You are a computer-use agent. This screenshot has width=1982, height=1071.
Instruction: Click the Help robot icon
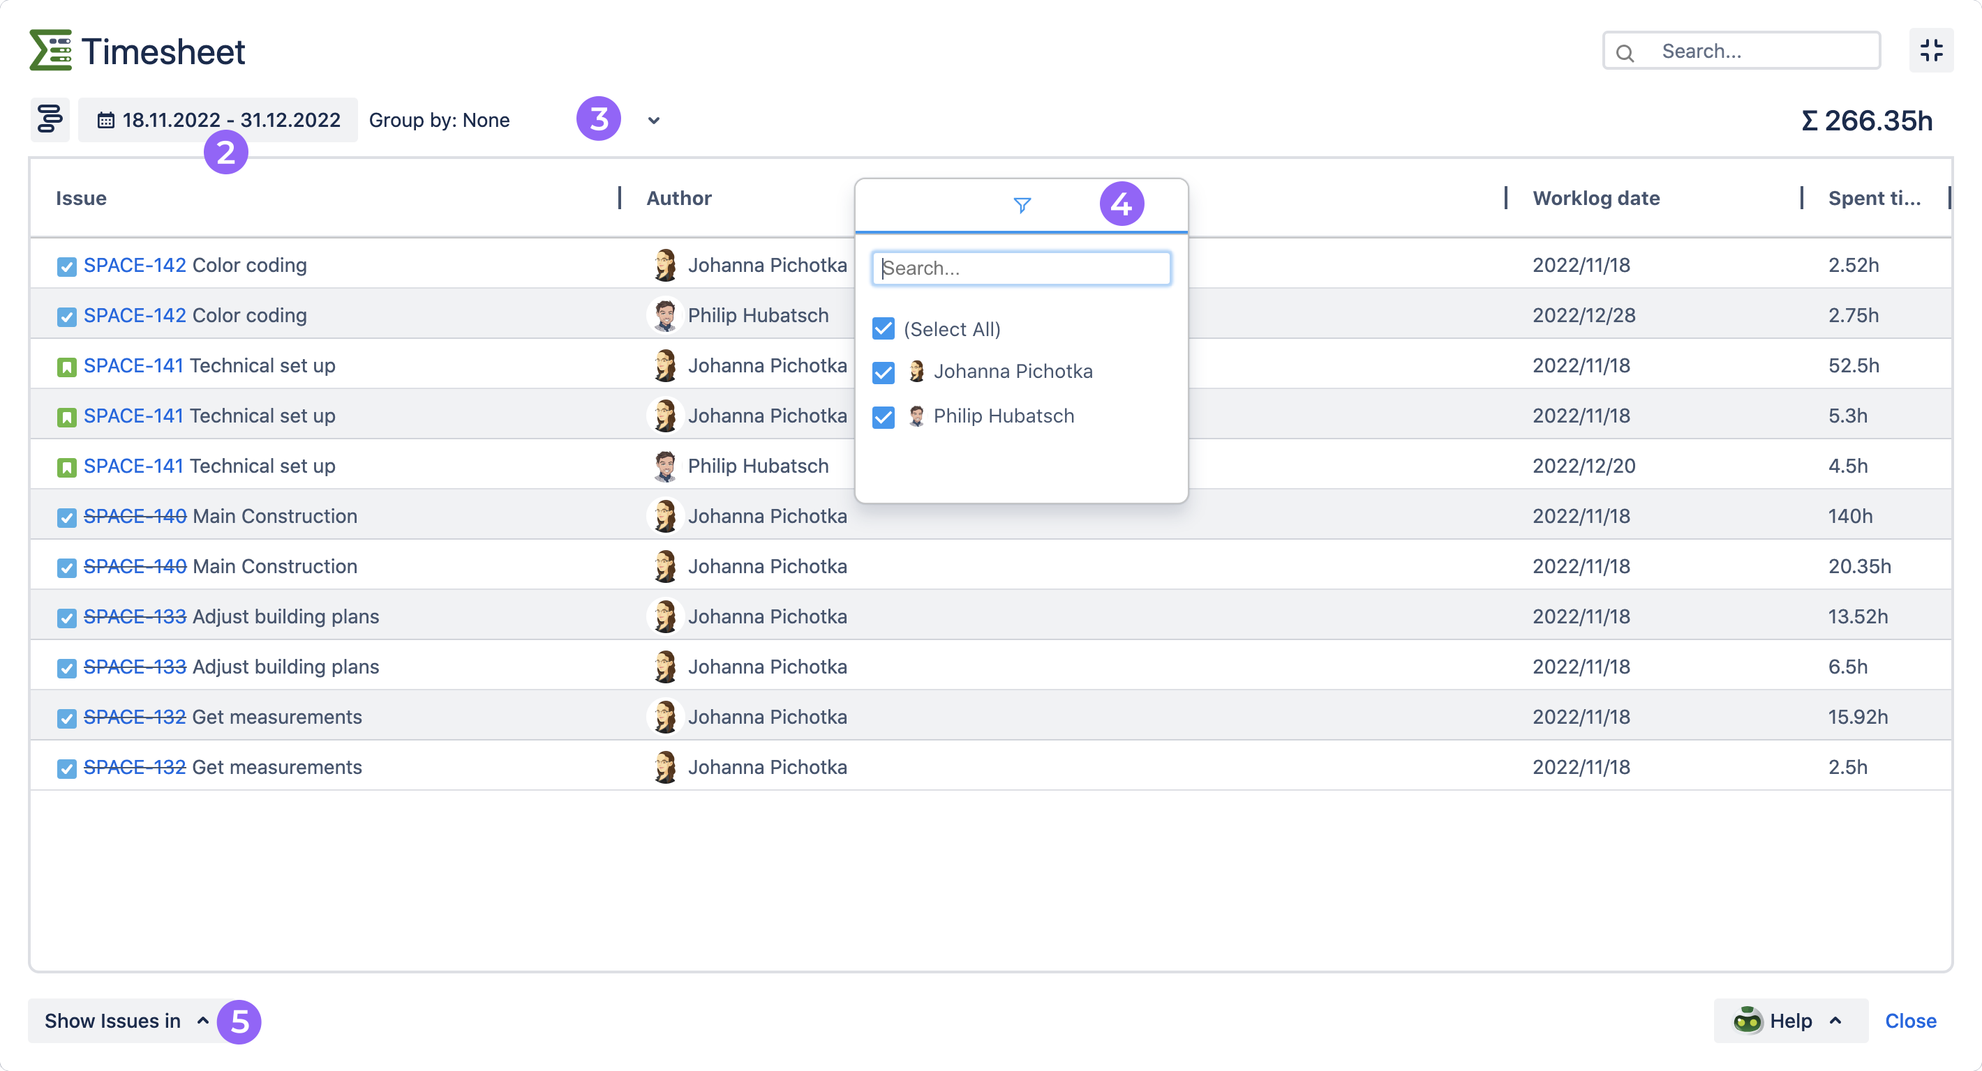point(1747,1020)
